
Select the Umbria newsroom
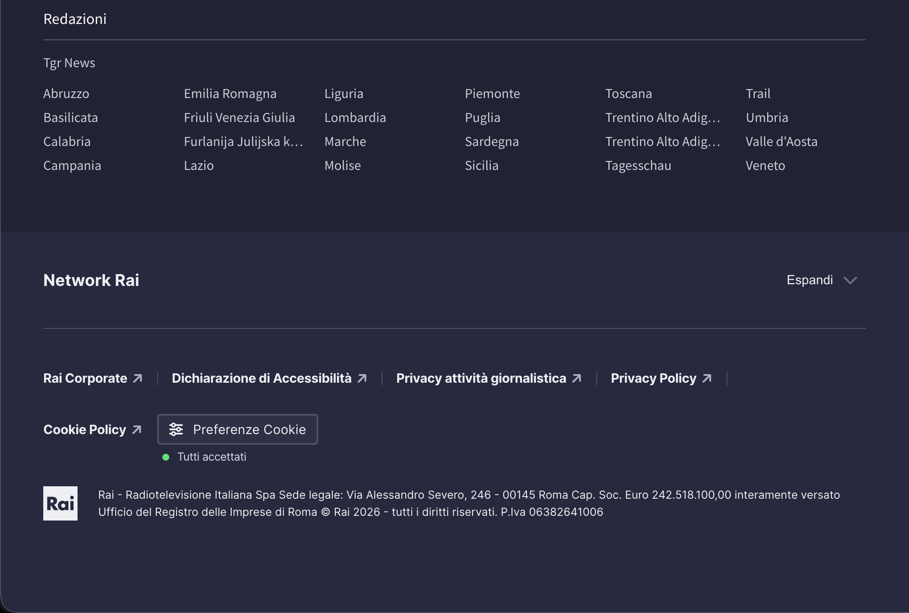click(x=767, y=118)
